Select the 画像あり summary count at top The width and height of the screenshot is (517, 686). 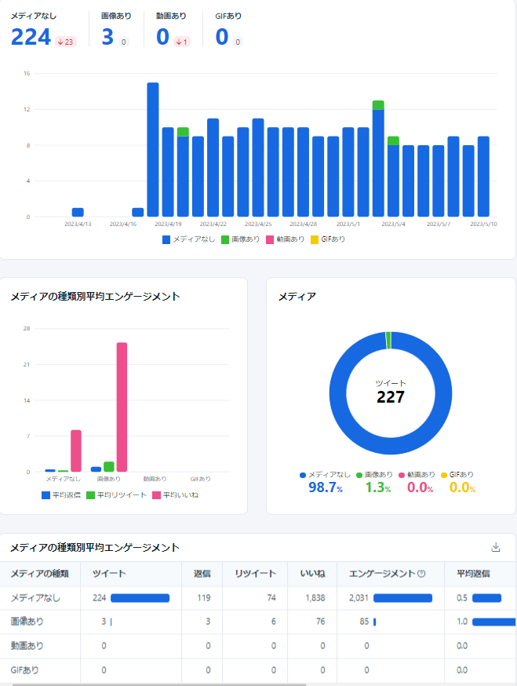[x=107, y=37]
